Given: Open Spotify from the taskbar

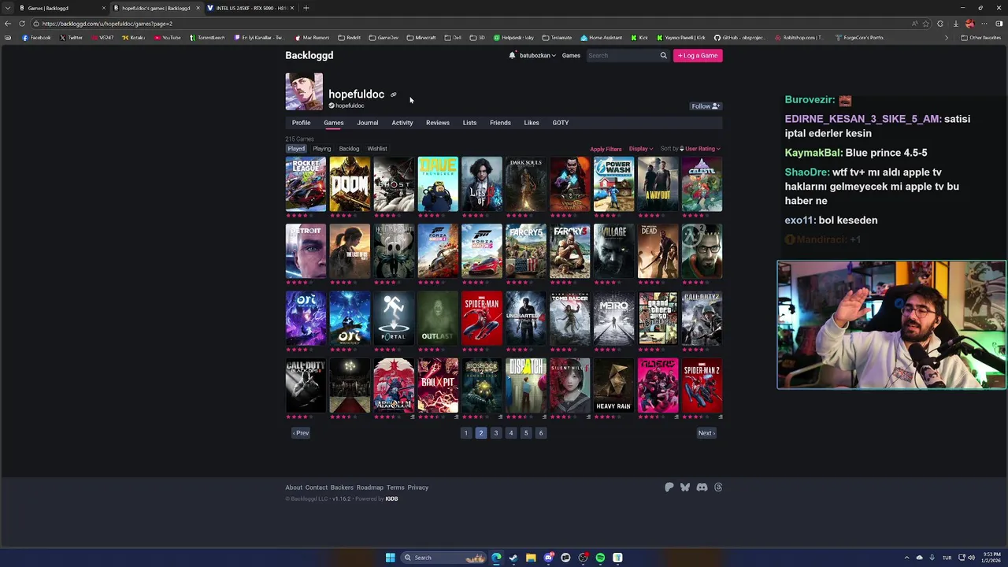Looking at the screenshot, I should click(x=600, y=558).
